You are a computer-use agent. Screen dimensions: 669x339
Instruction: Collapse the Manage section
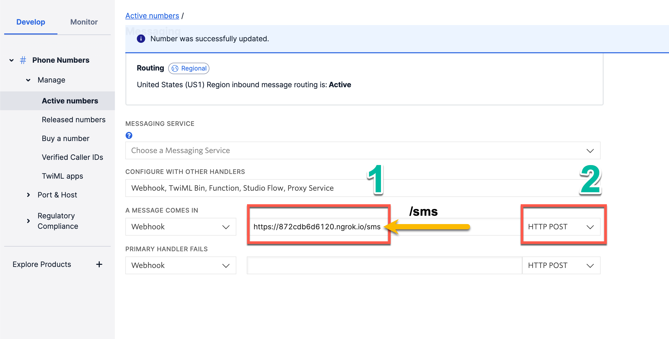click(x=28, y=80)
